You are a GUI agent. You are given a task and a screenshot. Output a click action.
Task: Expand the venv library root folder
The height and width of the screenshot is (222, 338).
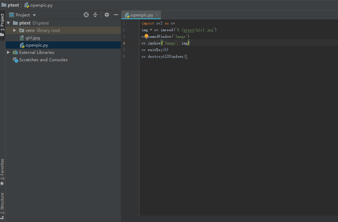[x=14, y=30]
